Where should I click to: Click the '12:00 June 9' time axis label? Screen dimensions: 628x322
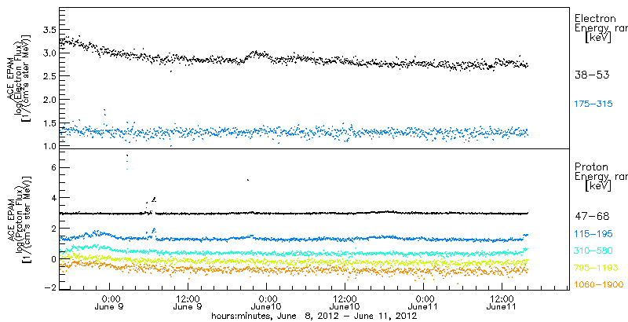pyautogui.click(x=188, y=303)
